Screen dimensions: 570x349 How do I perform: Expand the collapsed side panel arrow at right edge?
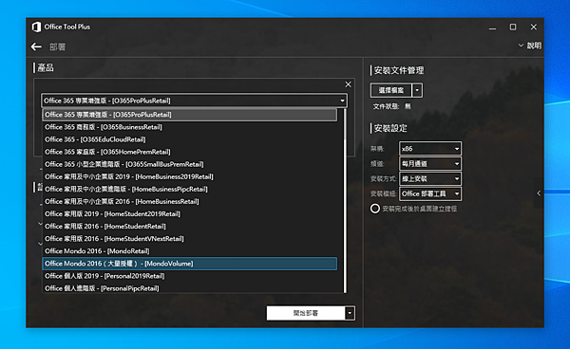(x=539, y=193)
